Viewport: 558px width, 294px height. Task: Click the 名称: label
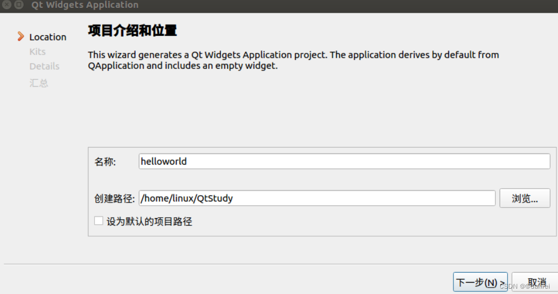point(105,162)
